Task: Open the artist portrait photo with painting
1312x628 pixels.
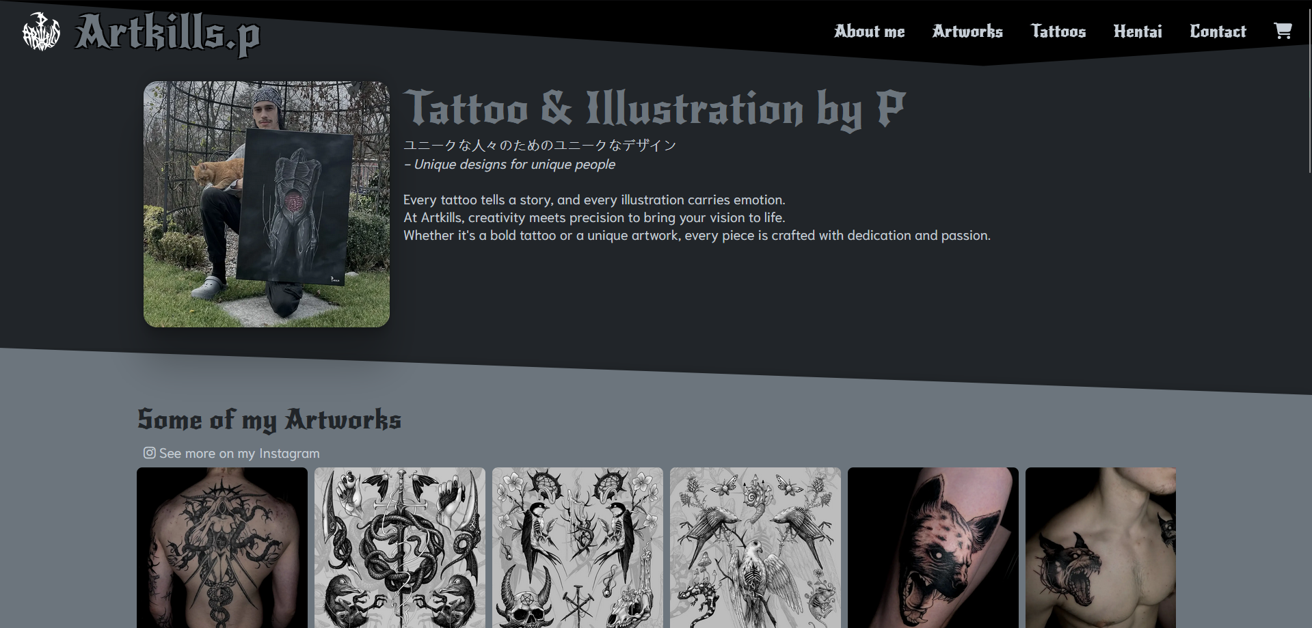Action: coord(267,204)
